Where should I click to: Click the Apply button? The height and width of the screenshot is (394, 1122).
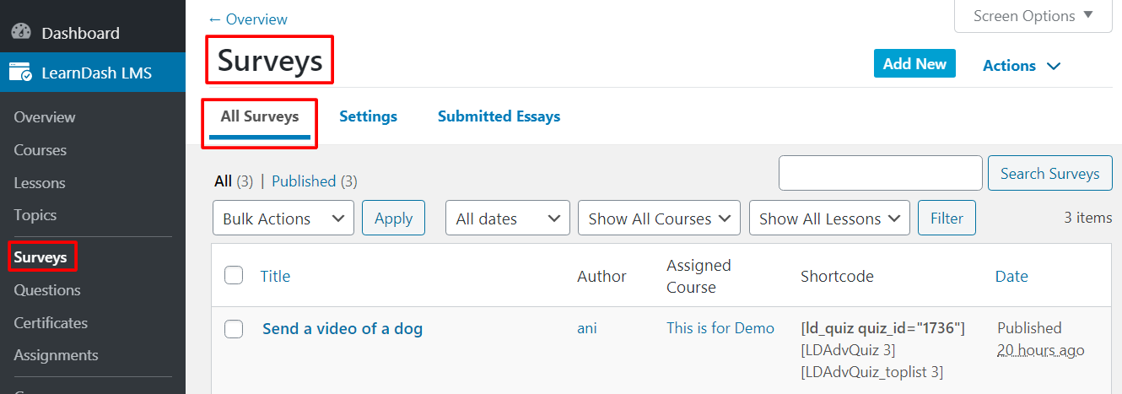393,218
